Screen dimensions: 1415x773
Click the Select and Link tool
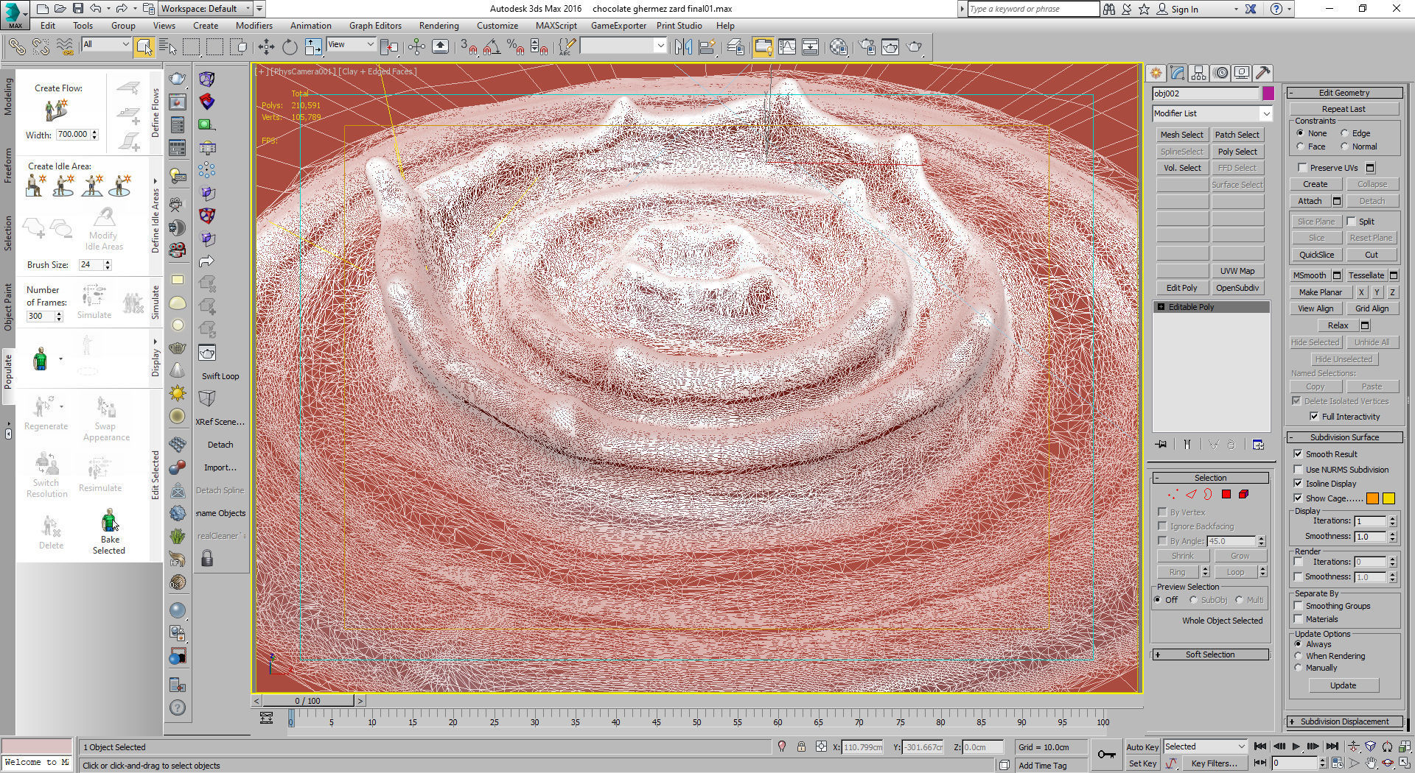[x=16, y=47]
